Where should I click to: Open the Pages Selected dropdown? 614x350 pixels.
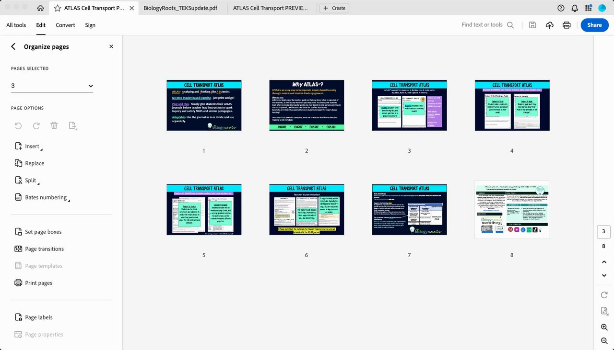coord(52,86)
